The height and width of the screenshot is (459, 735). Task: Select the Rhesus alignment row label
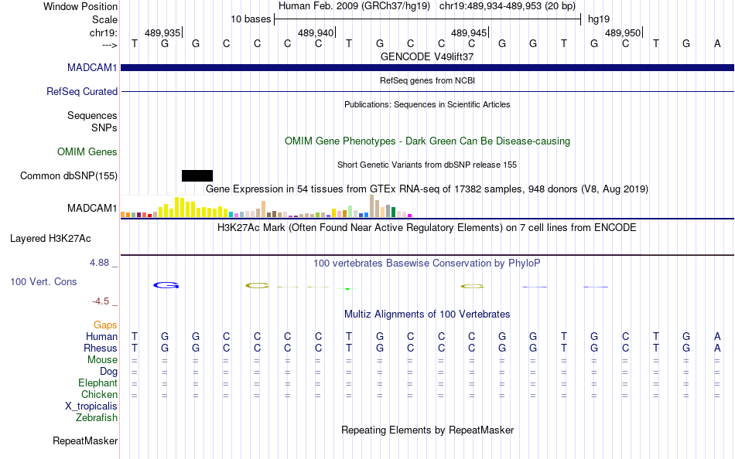coord(101,348)
